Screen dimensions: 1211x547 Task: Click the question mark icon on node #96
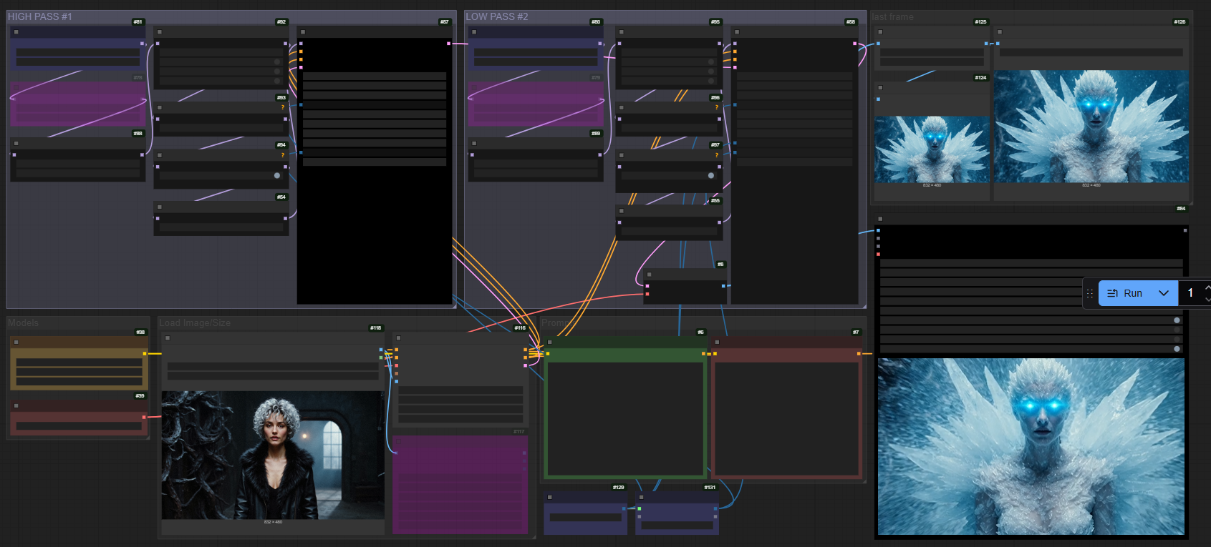(717, 107)
